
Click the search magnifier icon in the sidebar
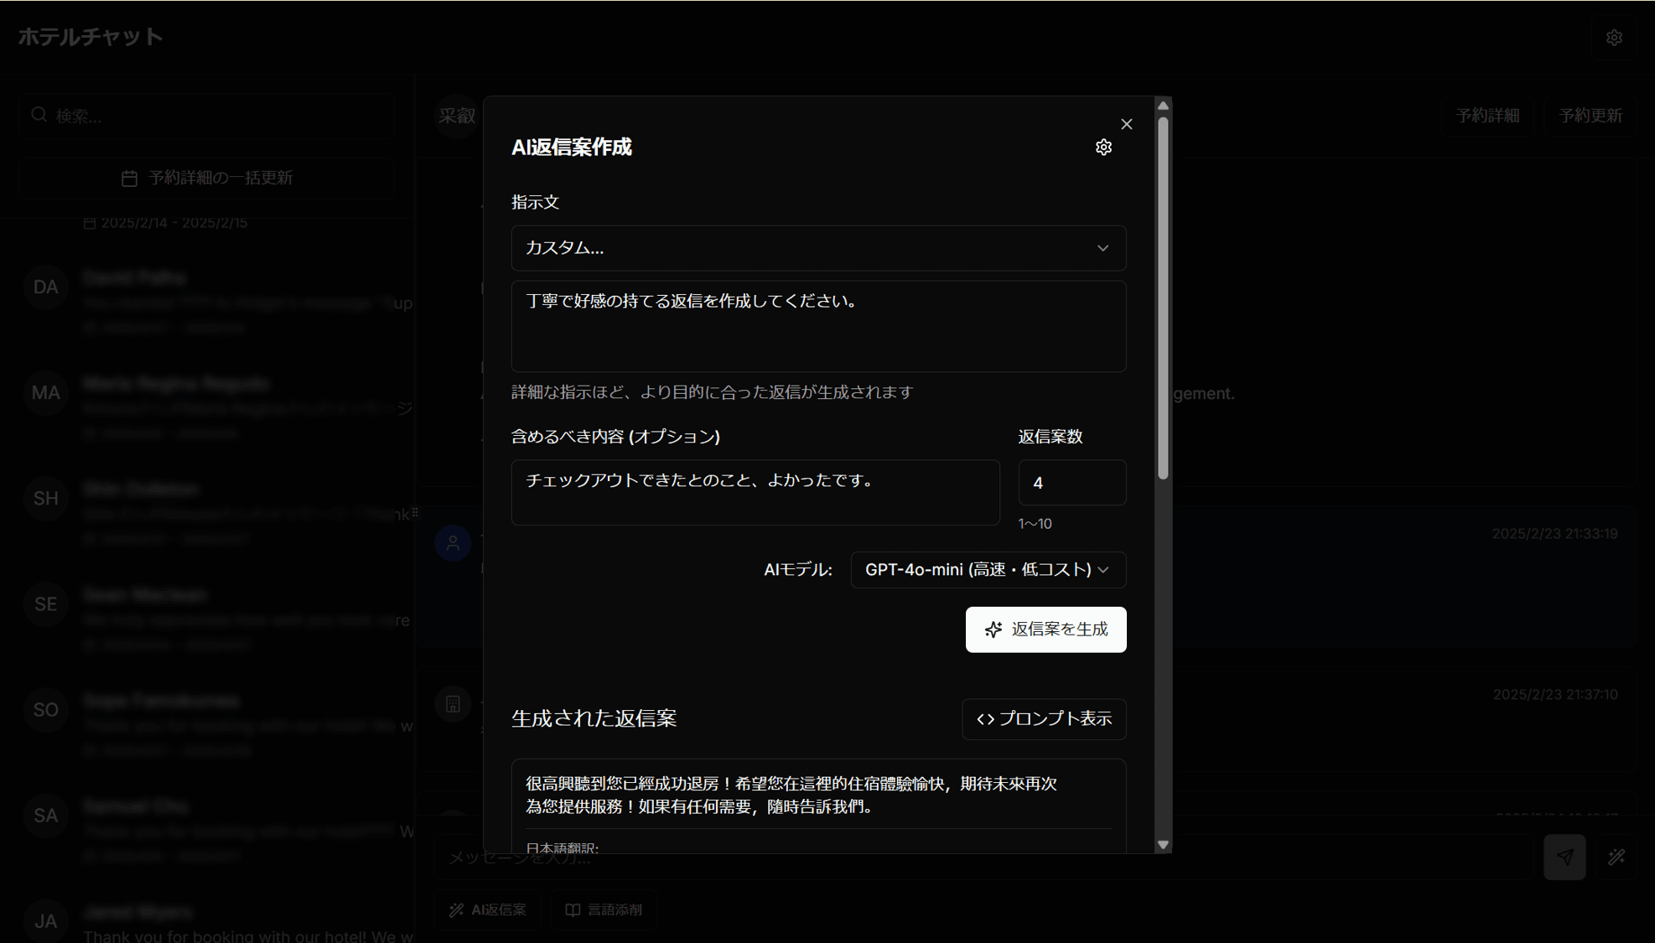[x=39, y=115]
